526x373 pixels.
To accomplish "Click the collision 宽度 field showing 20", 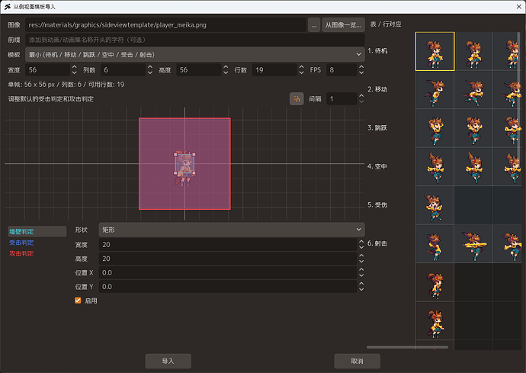I will pyautogui.click(x=228, y=244).
